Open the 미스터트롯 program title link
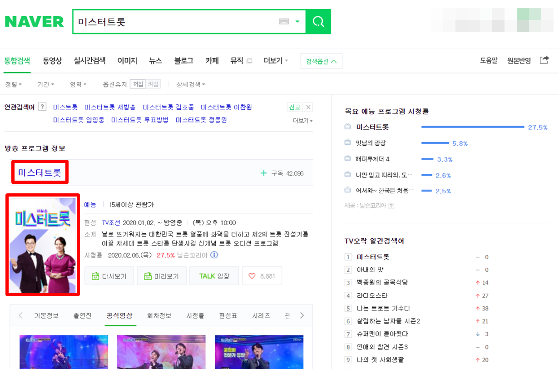The height and width of the screenshot is (369, 559). point(40,173)
